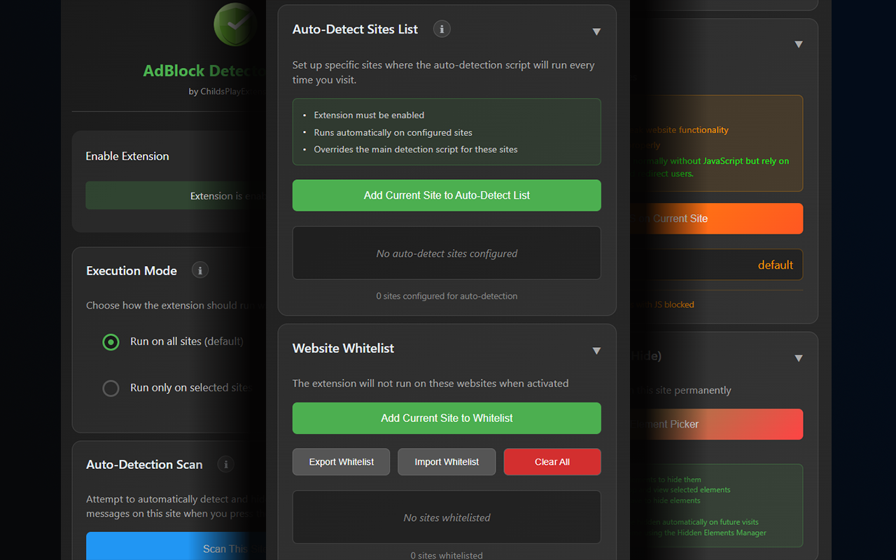The width and height of the screenshot is (896, 560).
Task: Click 'The extension will not run' description
Action: (430, 384)
